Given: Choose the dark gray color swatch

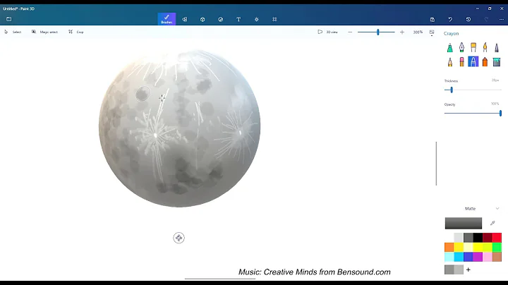Looking at the screenshot, I should [468, 238].
